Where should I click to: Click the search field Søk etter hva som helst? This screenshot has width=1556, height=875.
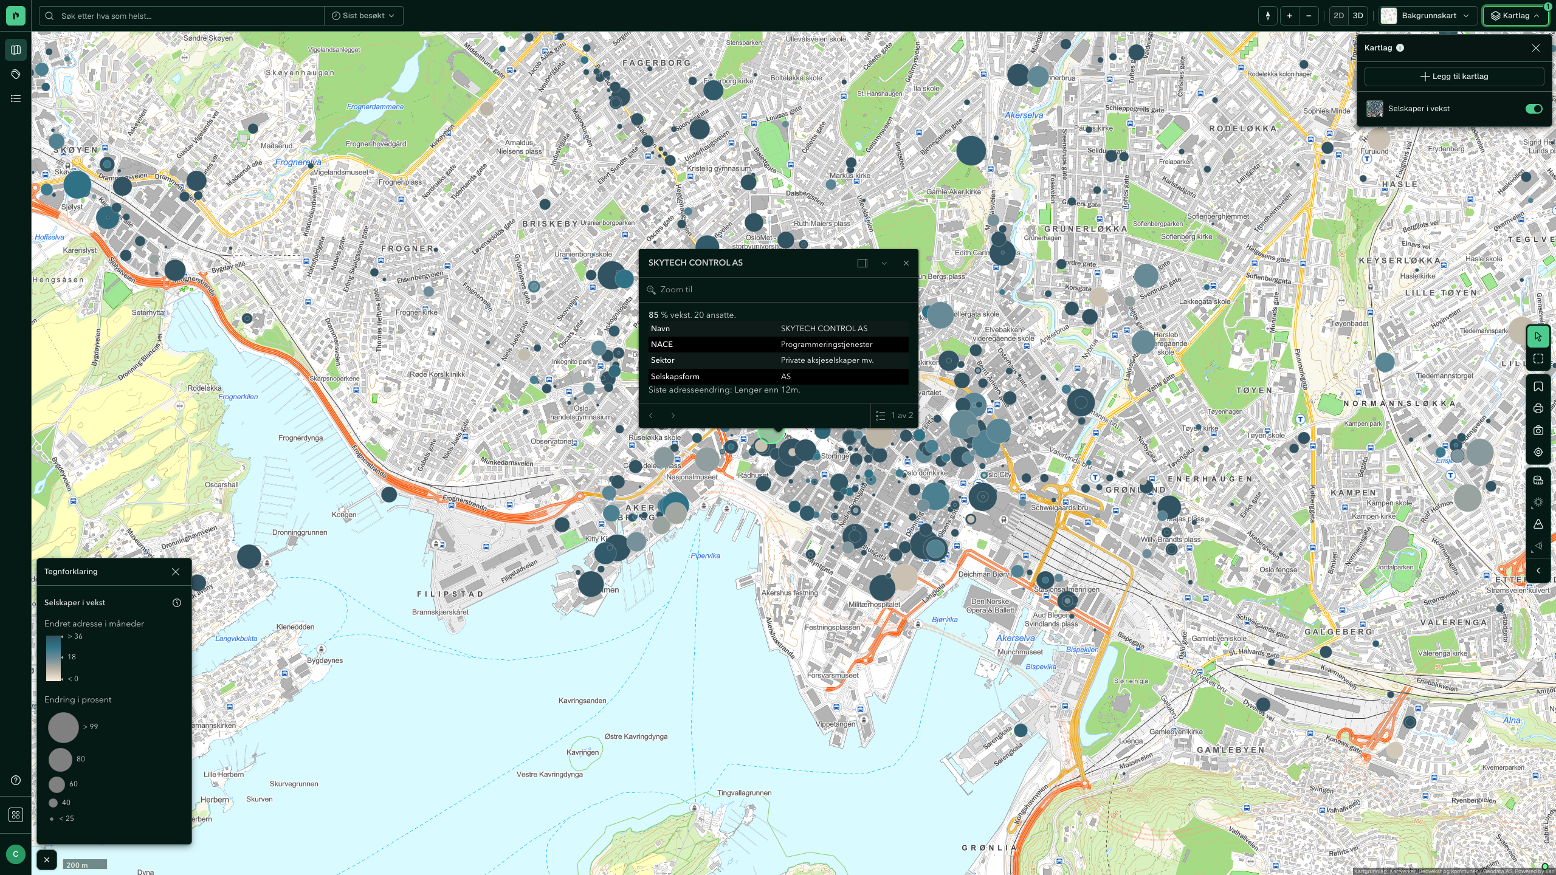pyautogui.click(x=182, y=16)
